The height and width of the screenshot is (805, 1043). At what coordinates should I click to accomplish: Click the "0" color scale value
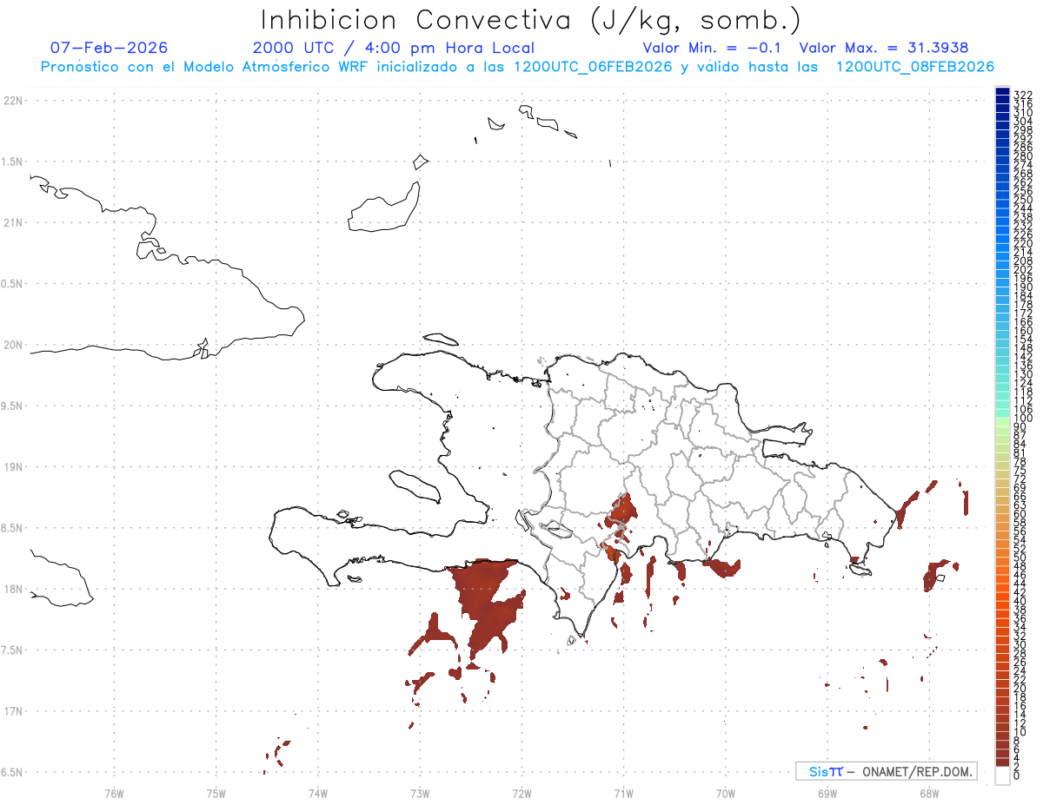[x=1017, y=775]
